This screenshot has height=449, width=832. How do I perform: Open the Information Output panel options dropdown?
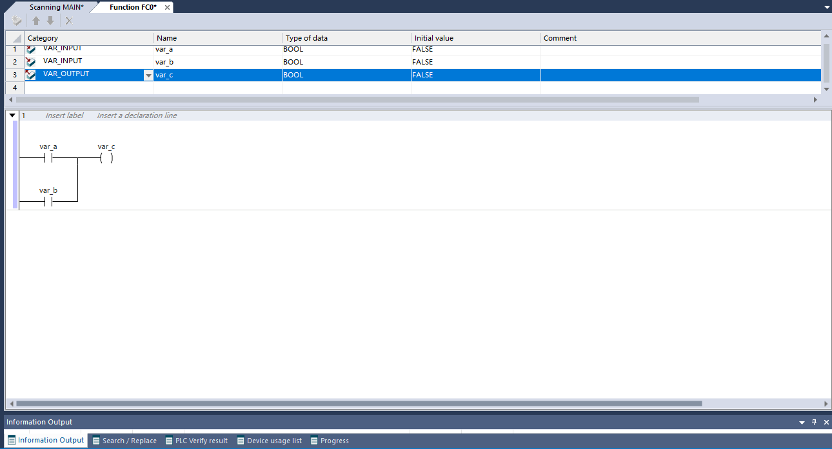[x=802, y=423]
